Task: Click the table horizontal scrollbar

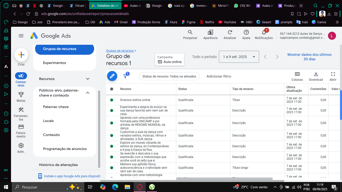Action: coord(224,179)
